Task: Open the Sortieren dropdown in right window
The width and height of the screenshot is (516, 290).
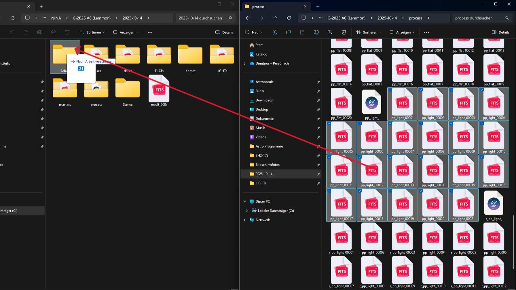Action: click(x=369, y=32)
